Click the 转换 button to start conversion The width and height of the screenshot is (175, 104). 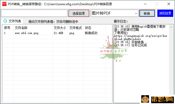147,13
